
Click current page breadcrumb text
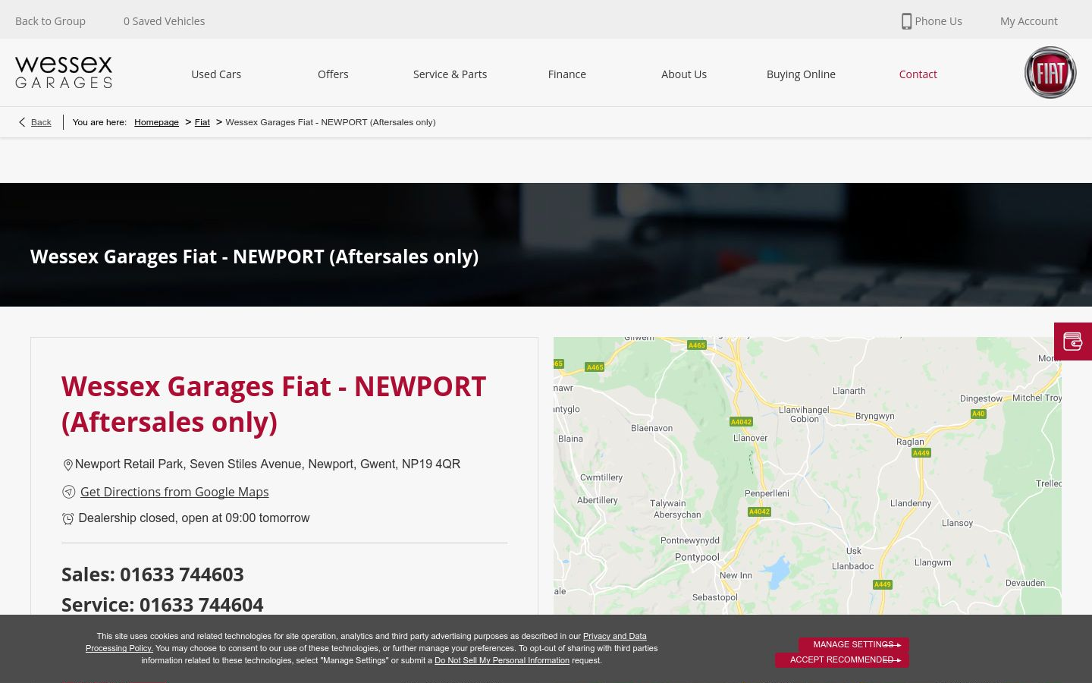[x=331, y=122]
